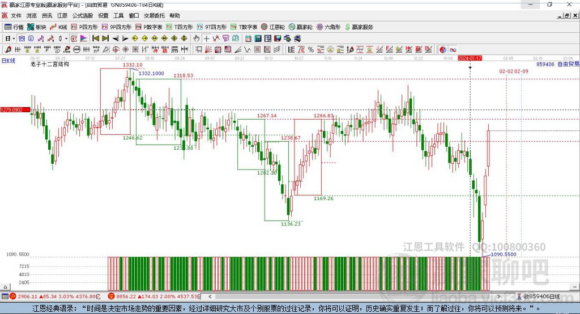Click the 老子十二宫结构 chart title

pyautogui.click(x=50, y=64)
